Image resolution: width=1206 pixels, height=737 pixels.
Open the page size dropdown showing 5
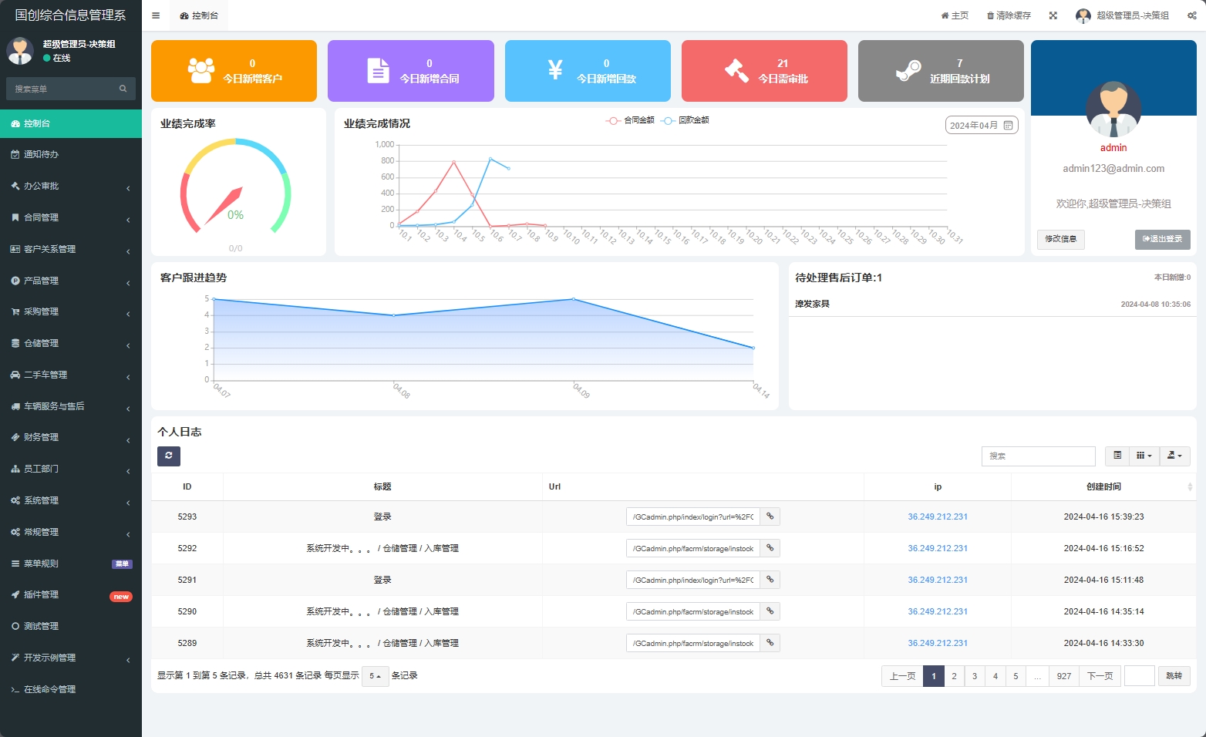pos(375,676)
